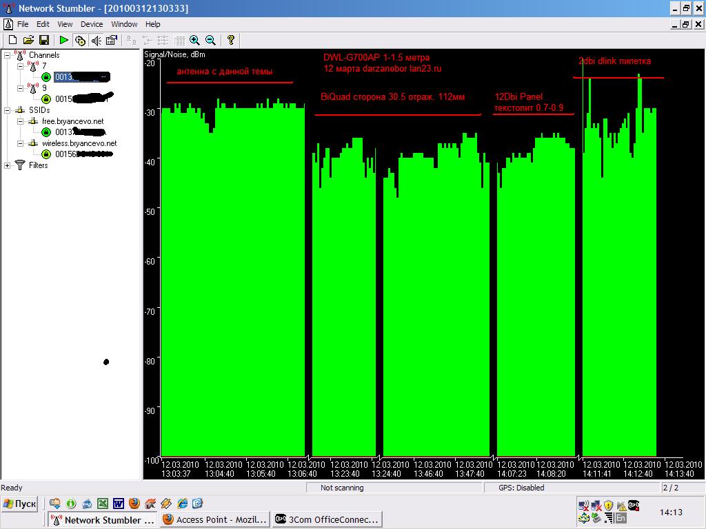Open the Device menu

92,24
